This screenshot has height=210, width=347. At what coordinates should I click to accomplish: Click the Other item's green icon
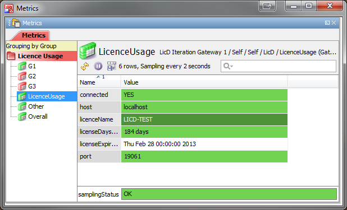coord(22,106)
